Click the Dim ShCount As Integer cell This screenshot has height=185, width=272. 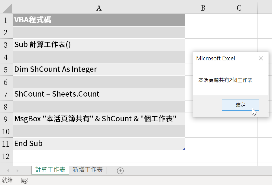[99, 69]
